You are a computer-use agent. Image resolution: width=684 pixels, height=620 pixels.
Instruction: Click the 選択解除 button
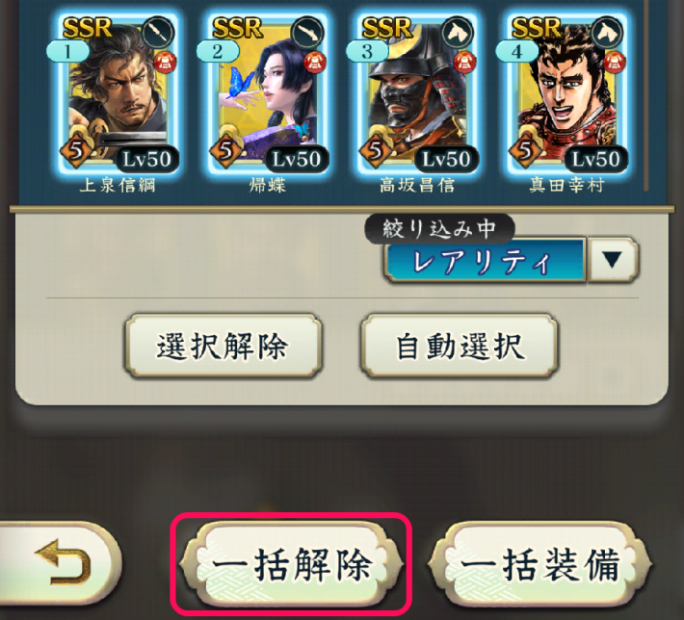224,347
